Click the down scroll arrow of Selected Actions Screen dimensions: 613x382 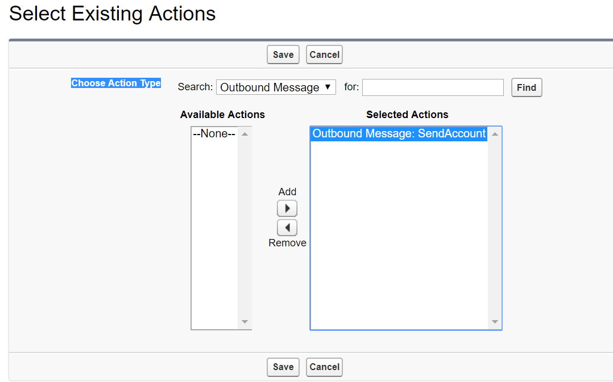tap(495, 321)
